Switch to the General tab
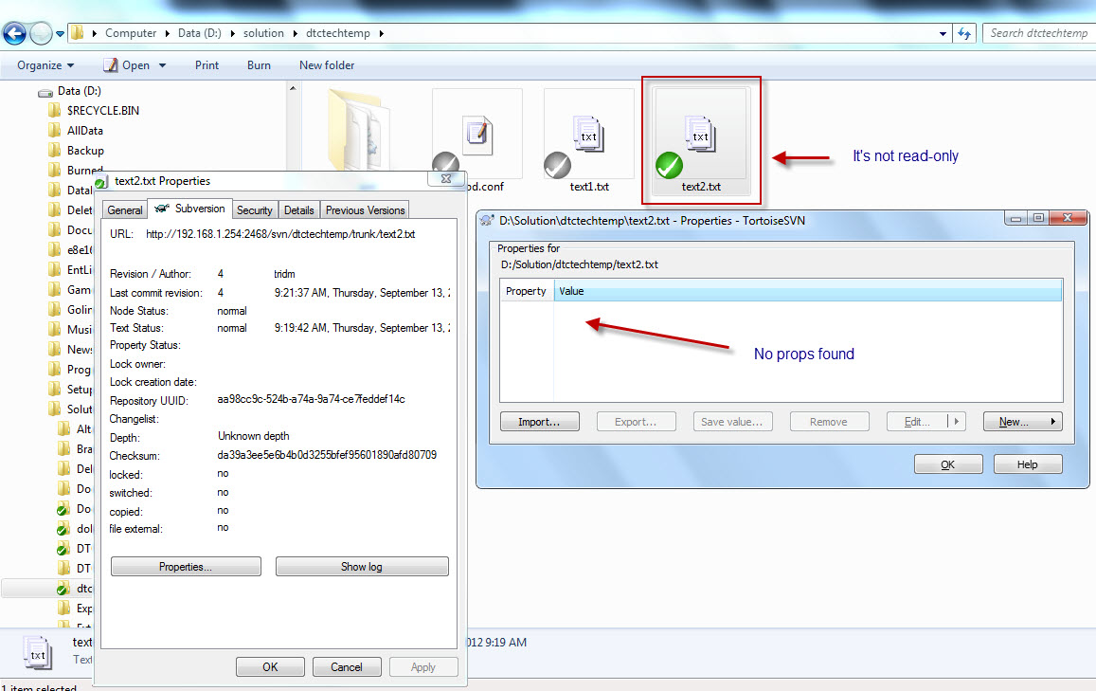This screenshot has width=1096, height=691. (x=125, y=209)
